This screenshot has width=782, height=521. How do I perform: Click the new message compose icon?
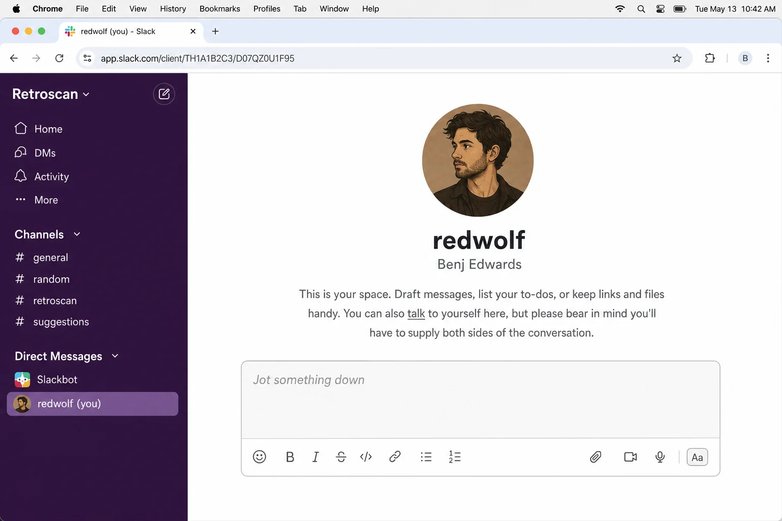[x=164, y=94]
